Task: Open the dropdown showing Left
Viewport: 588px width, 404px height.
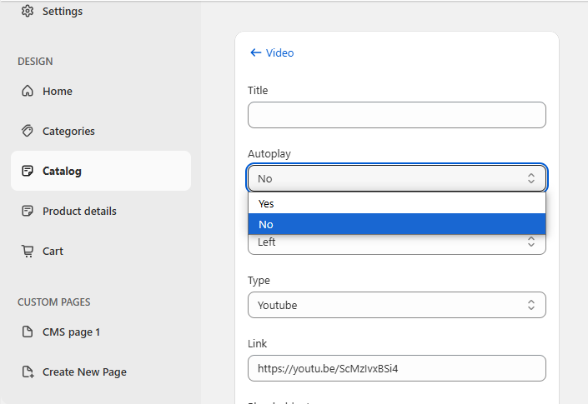Action: (x=397, y=244)
